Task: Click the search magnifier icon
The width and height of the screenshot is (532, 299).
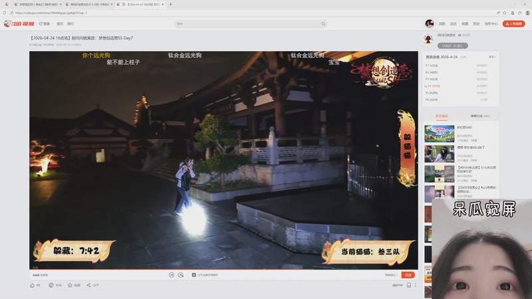Action: pos(323,24)
